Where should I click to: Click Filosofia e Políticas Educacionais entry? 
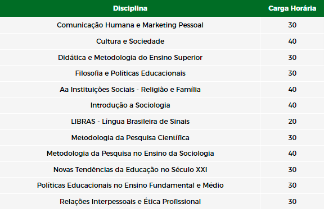click(x=130, y=73)
